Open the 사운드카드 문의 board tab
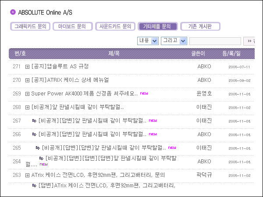This screenshot has width=263, height=197. [x=115, y=27]
